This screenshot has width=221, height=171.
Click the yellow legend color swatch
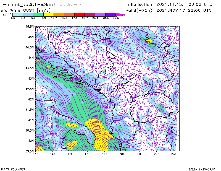[x=49, y=15]
